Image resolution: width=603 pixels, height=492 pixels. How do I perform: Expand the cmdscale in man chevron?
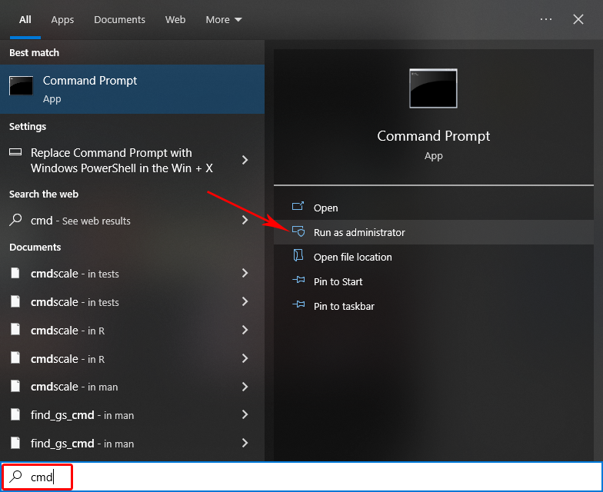(245, 386)
